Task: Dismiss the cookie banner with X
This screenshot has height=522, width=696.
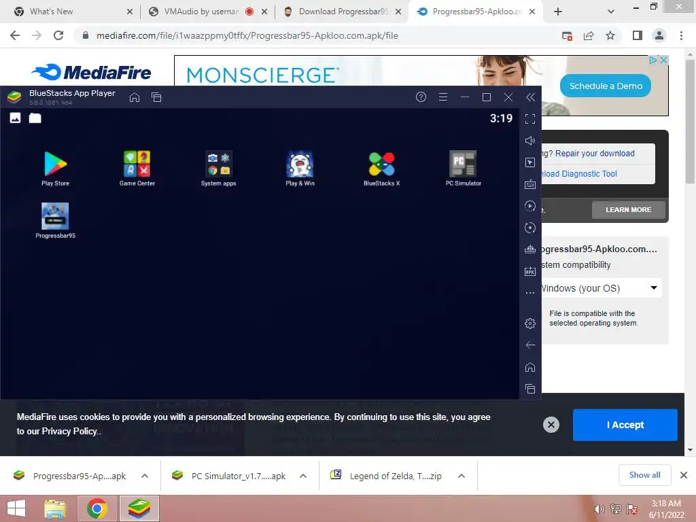Action: pyautogui.click(x=551, y=425)
